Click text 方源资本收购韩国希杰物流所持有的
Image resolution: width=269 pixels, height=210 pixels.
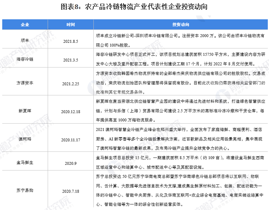130,73
